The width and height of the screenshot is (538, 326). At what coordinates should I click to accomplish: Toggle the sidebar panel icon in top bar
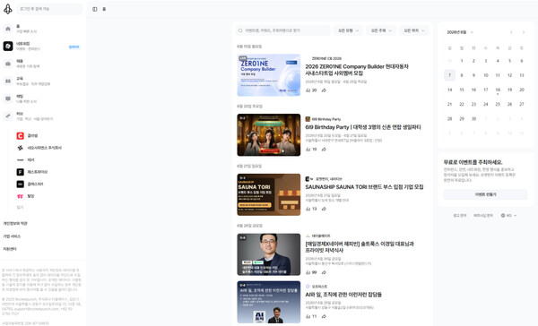click(95, 9)
